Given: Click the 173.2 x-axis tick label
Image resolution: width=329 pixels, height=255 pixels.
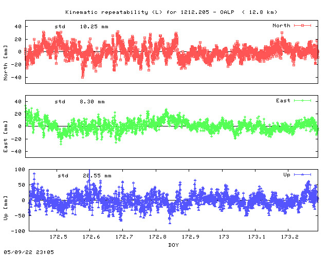Looking at the screenshot, I should tap(290, 237).
